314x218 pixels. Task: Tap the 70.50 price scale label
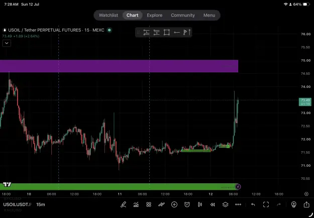click(x=305, y=179)
